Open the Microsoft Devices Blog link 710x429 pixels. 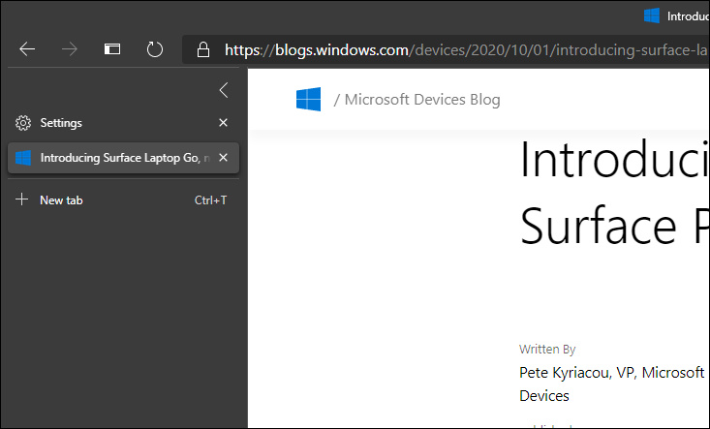pos(422,100)
